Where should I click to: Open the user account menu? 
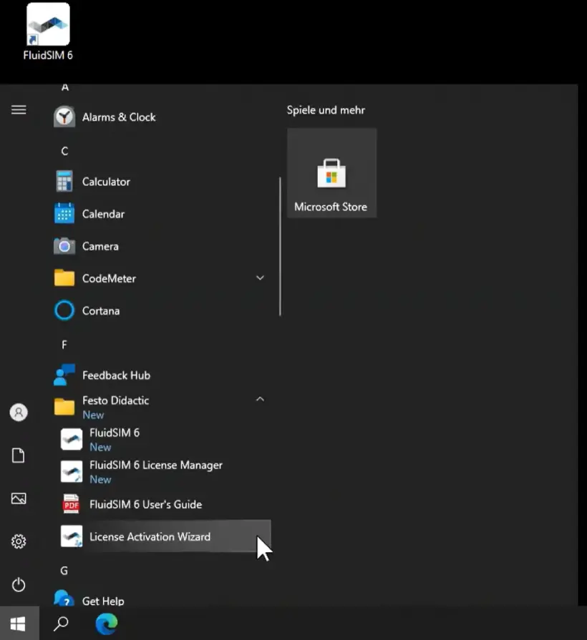(x=19, y=412)
